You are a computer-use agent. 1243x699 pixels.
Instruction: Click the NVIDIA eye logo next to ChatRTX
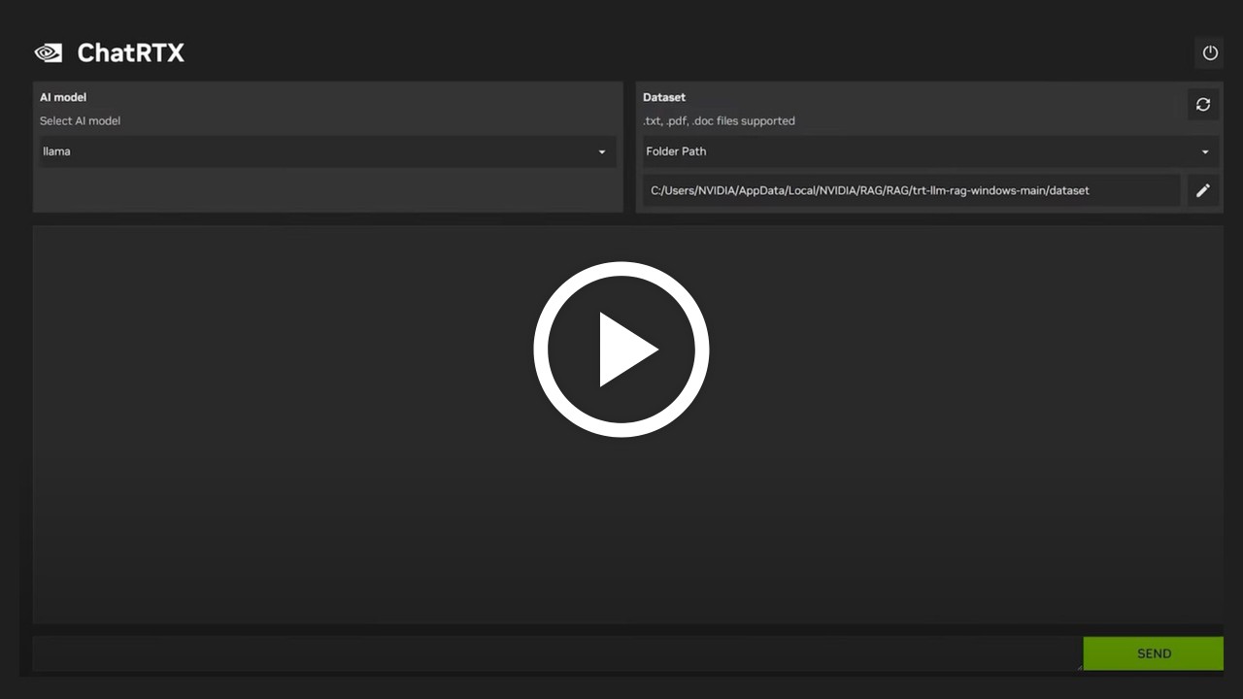(x=47, y=53)
